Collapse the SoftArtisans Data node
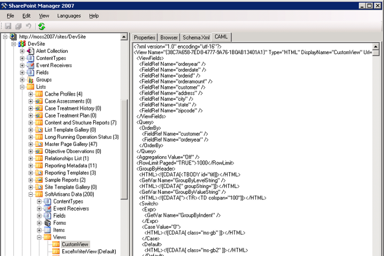 (x=31, y=194)
